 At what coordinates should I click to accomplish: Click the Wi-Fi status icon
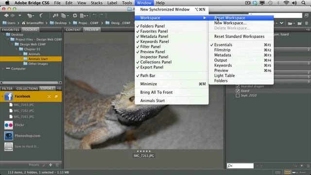pyautogui.click(x=286, y=3)
